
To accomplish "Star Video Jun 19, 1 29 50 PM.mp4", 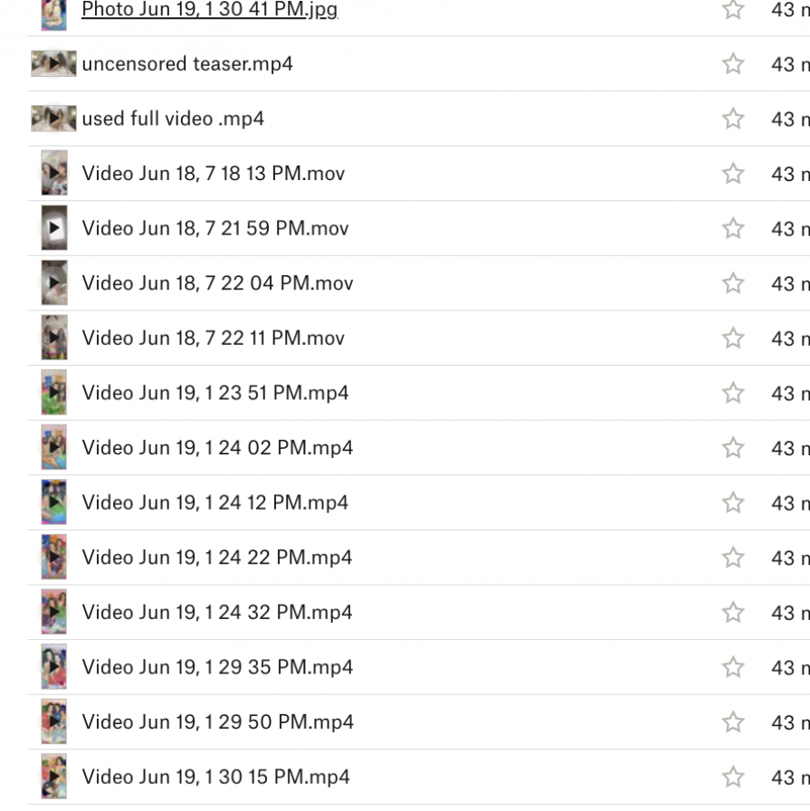I will pos(733,722).
